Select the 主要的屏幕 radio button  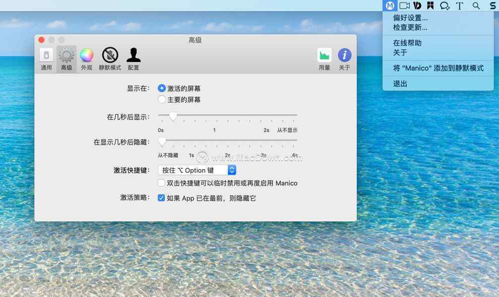coord(162,99)
